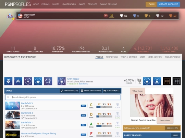This screenshot has height=138, width=185.
Task: Open the Trophies menu item
Action: pyautogui.click(x=92, y=4)
